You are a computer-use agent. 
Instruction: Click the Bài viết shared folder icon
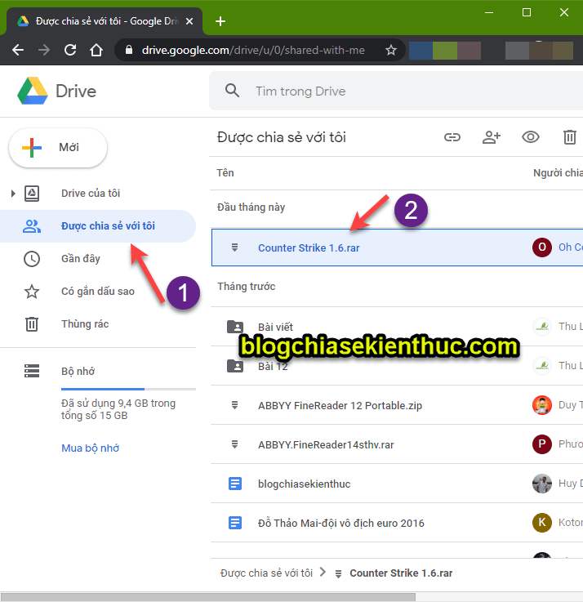pos(235,327)
